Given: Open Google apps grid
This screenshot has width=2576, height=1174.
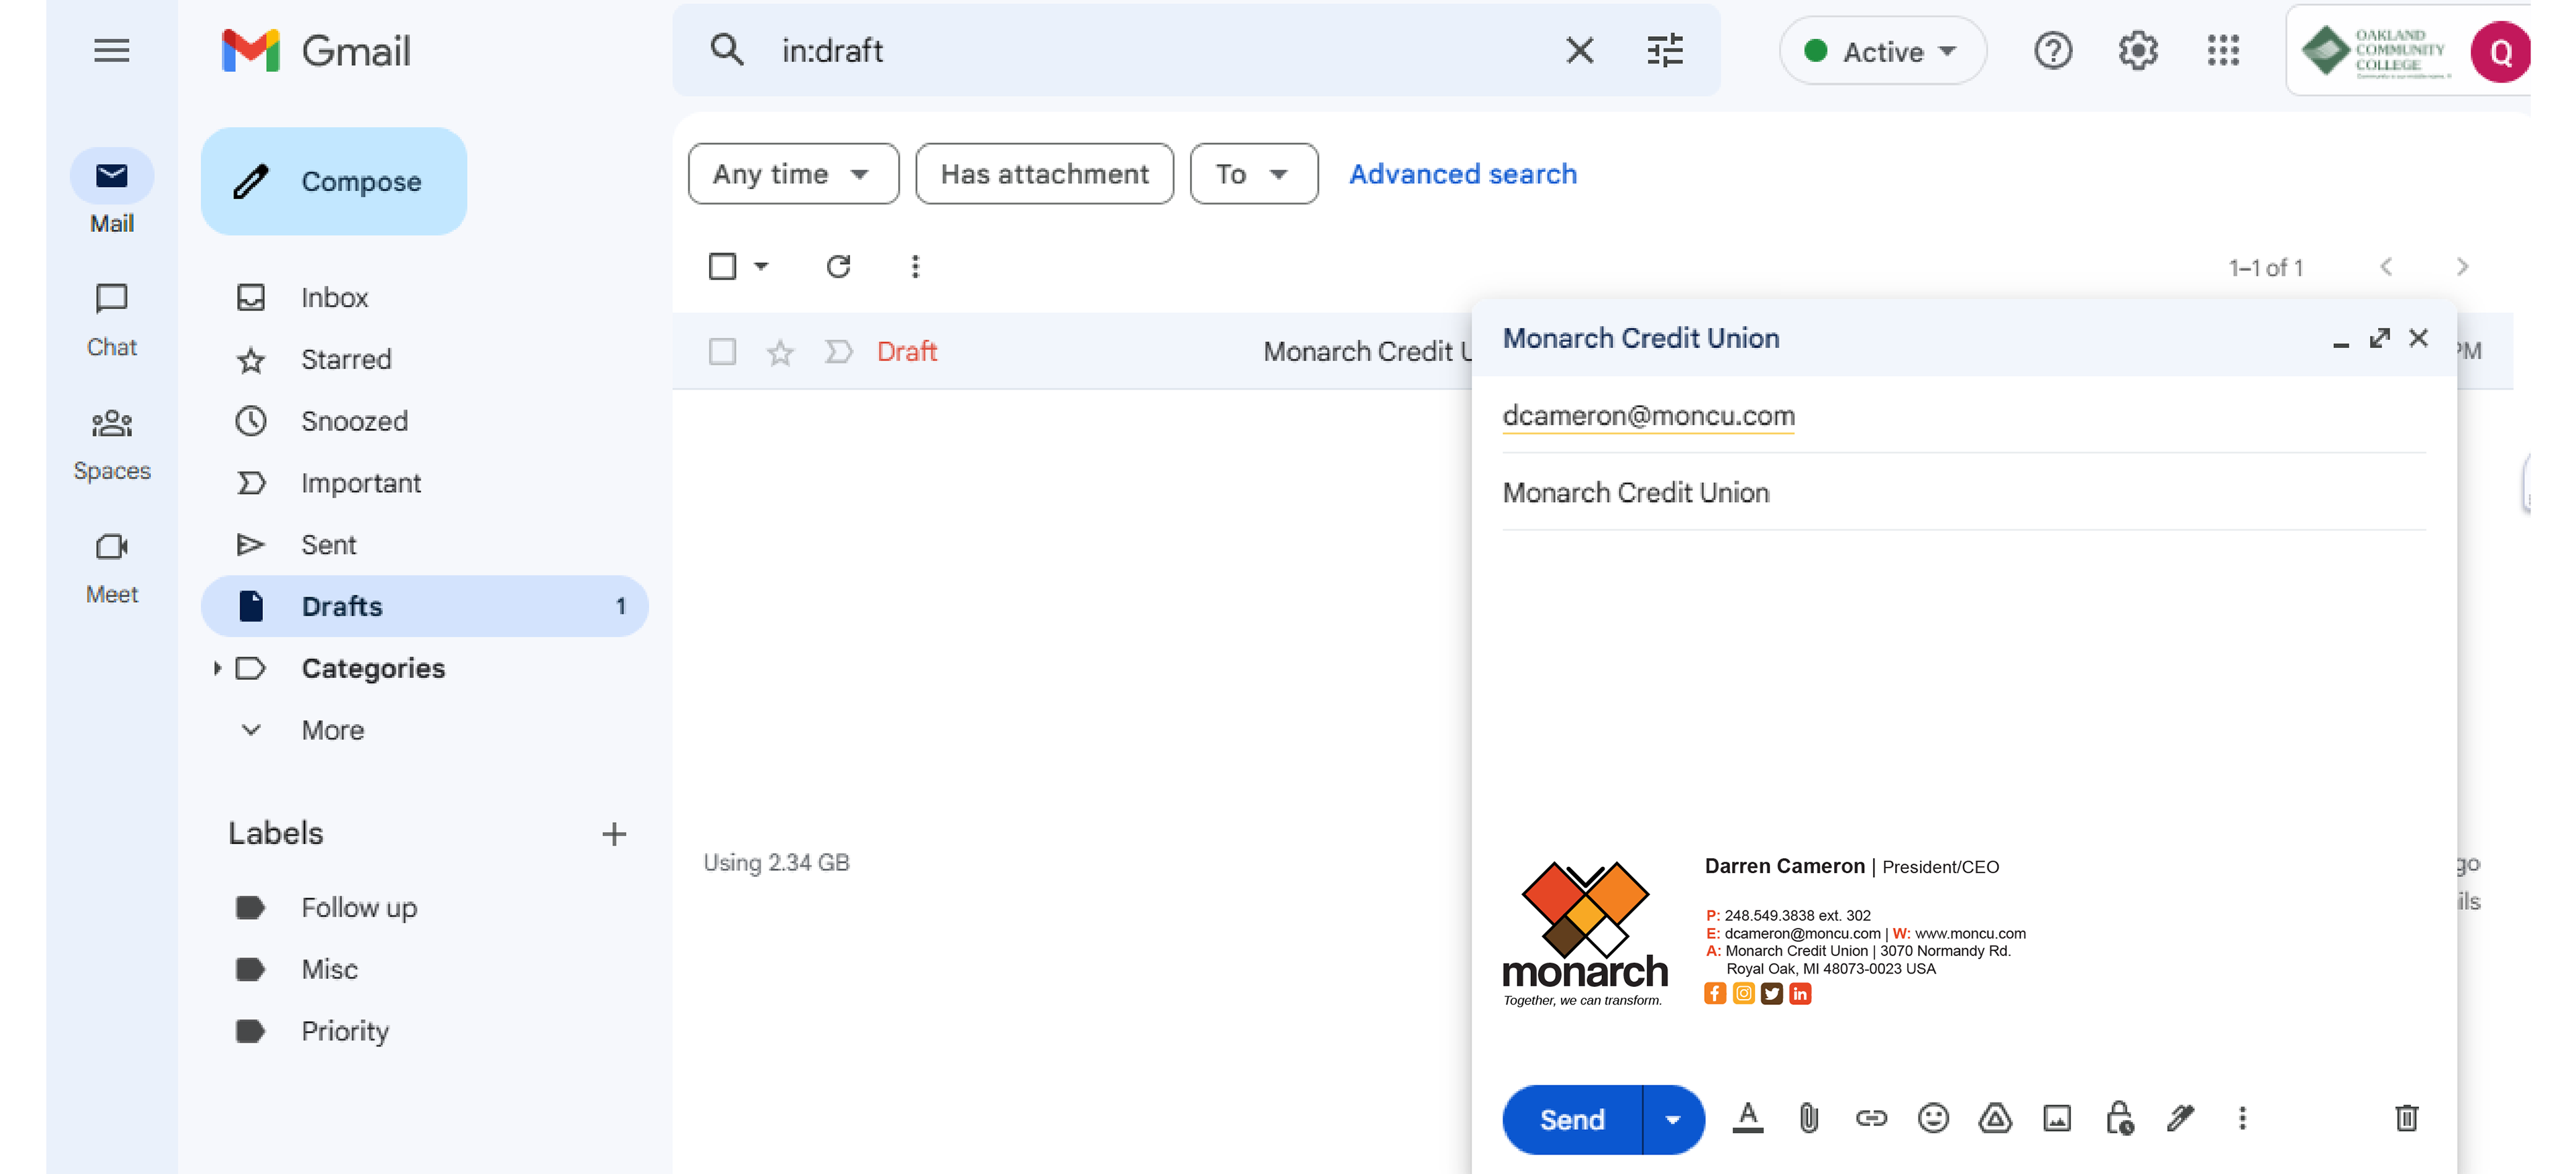Looking at the screenshot, I should (2223, 50).
